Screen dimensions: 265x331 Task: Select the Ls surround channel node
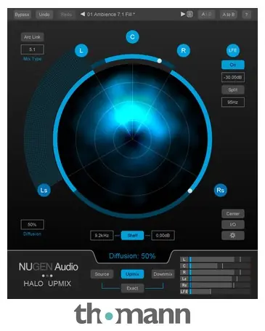[44, 190]
